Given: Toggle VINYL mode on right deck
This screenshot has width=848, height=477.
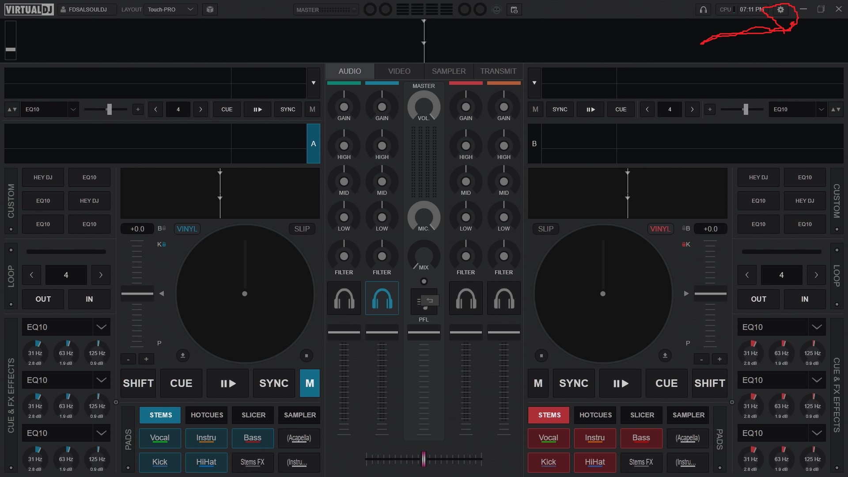Looking at the screenshot, I should pyautogui.click(x=660, y=229).
